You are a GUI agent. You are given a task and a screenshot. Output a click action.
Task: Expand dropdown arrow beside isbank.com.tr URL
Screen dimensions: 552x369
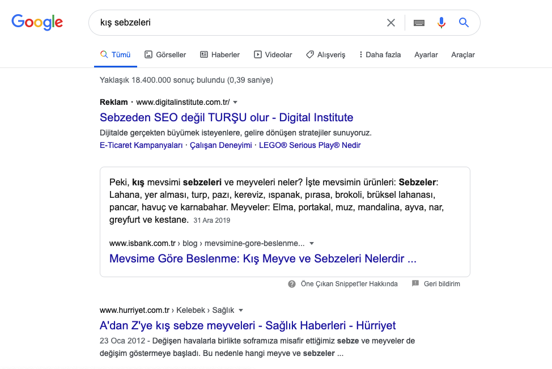[x=312, y=243]
